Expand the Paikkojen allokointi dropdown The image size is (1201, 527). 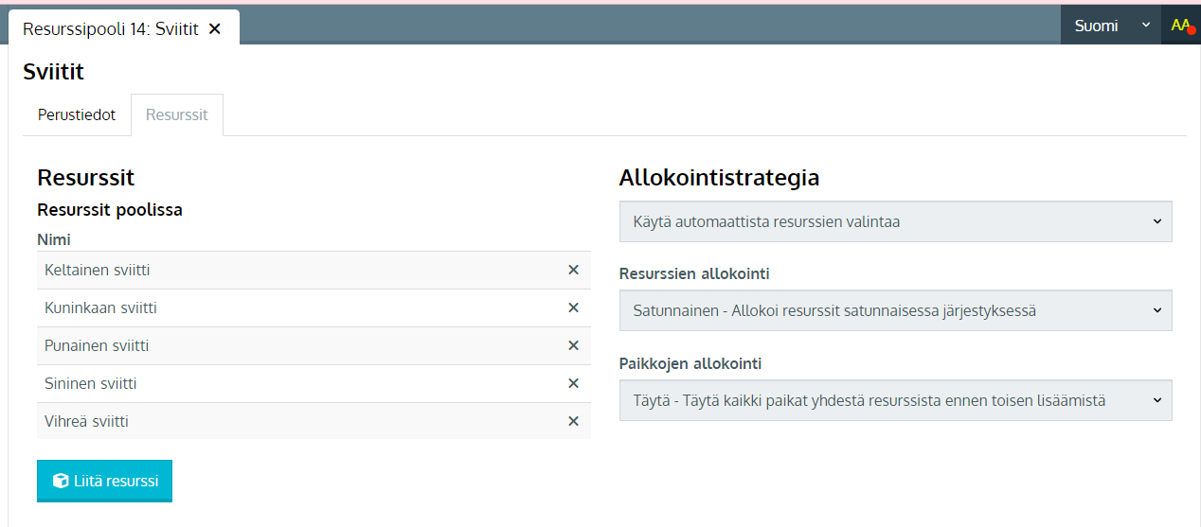[x=895, y=400]
